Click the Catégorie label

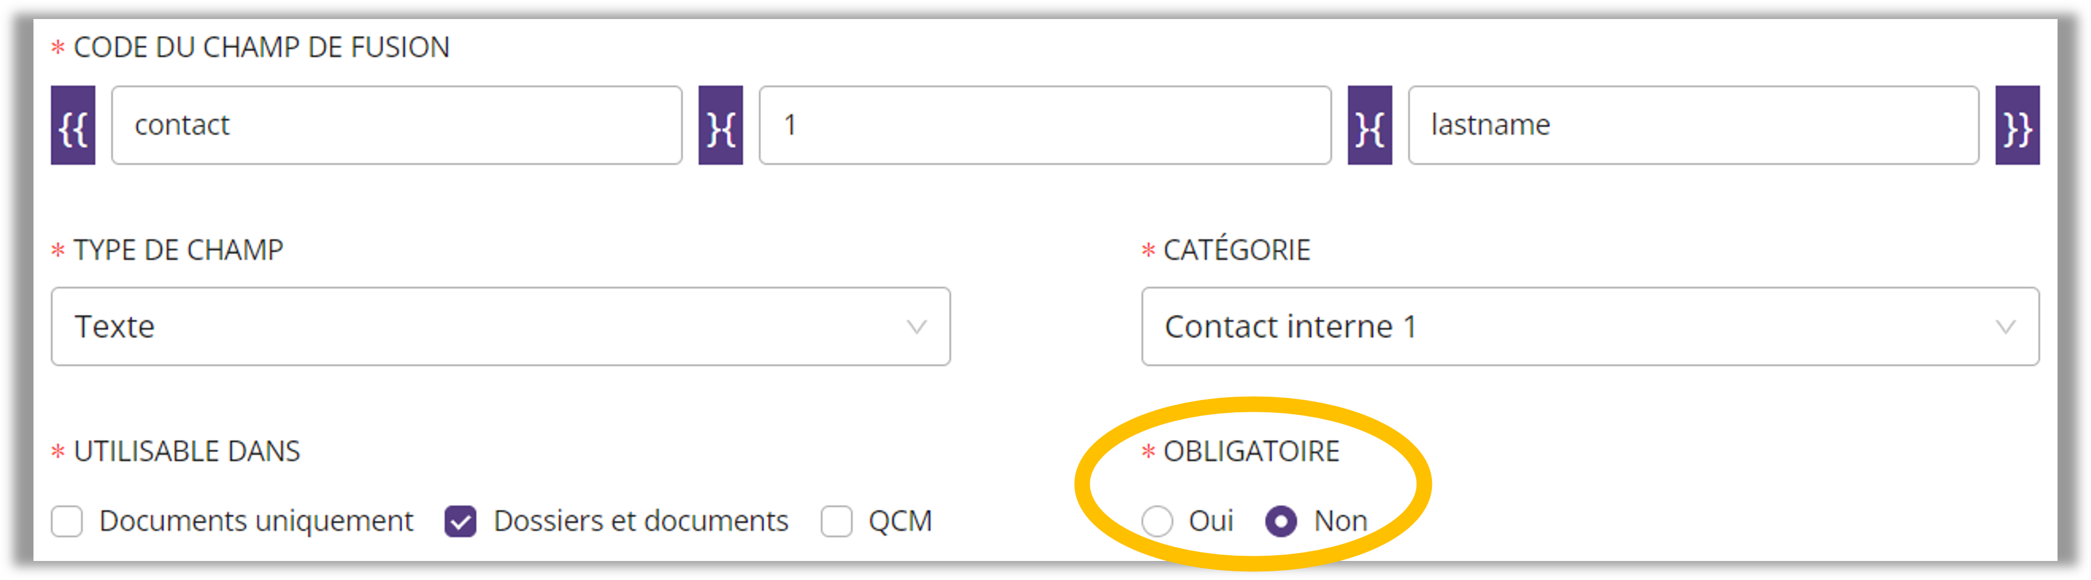pyautogui.click(x=1236, y=251)
